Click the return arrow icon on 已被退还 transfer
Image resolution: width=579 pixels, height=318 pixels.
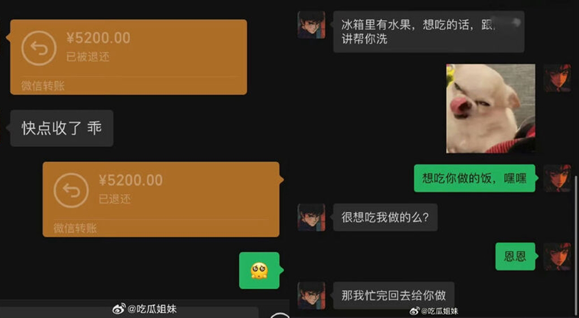[x=39, y=49]
